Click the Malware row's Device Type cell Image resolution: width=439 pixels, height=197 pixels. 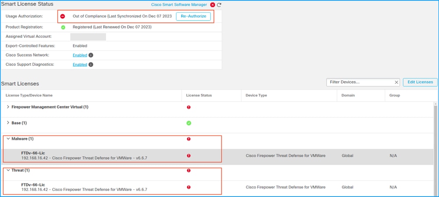(285, 156)
